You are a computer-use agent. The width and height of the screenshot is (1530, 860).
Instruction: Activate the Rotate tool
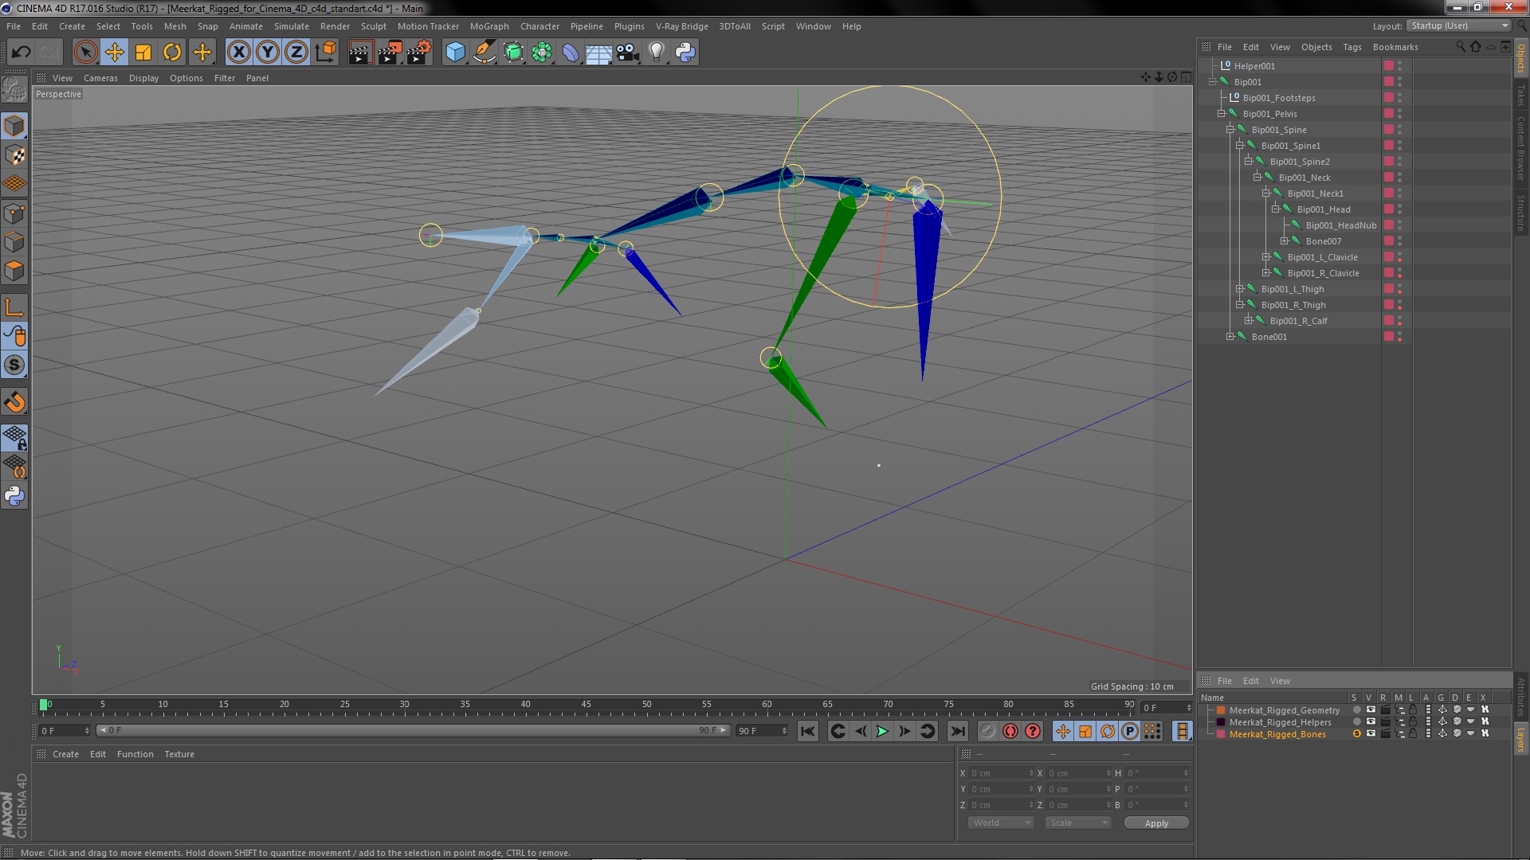coord(172,53)
